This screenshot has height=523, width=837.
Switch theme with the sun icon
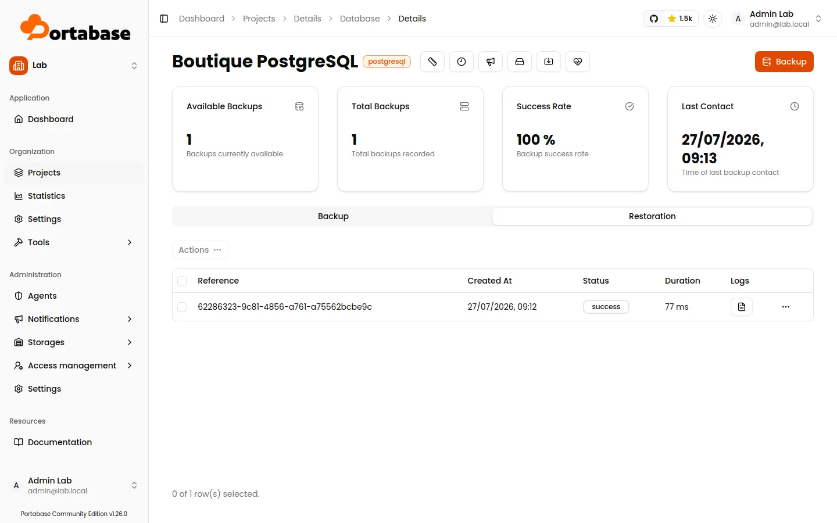[713, 19]
